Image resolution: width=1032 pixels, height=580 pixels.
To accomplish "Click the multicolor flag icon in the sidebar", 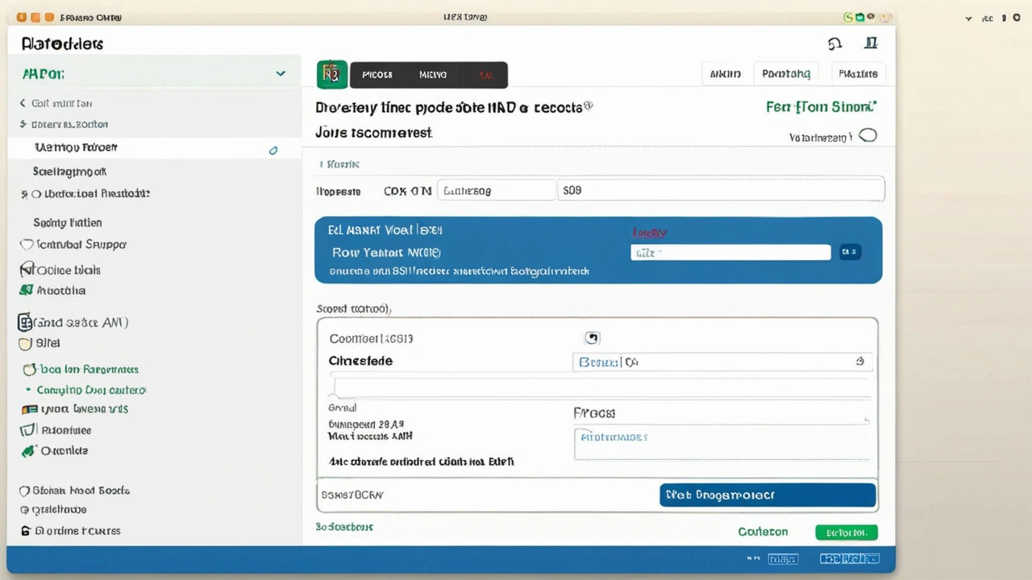I will [31, 409].
